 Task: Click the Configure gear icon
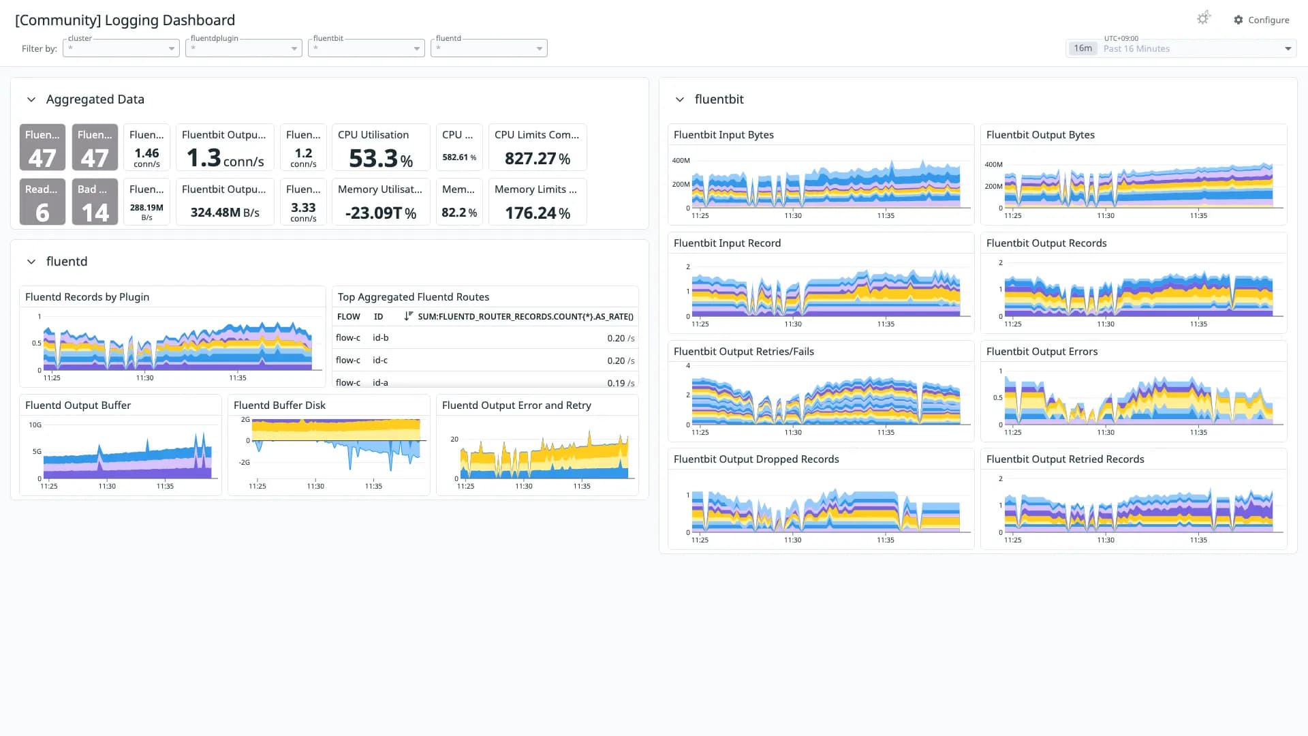(x=1239, y=20)
